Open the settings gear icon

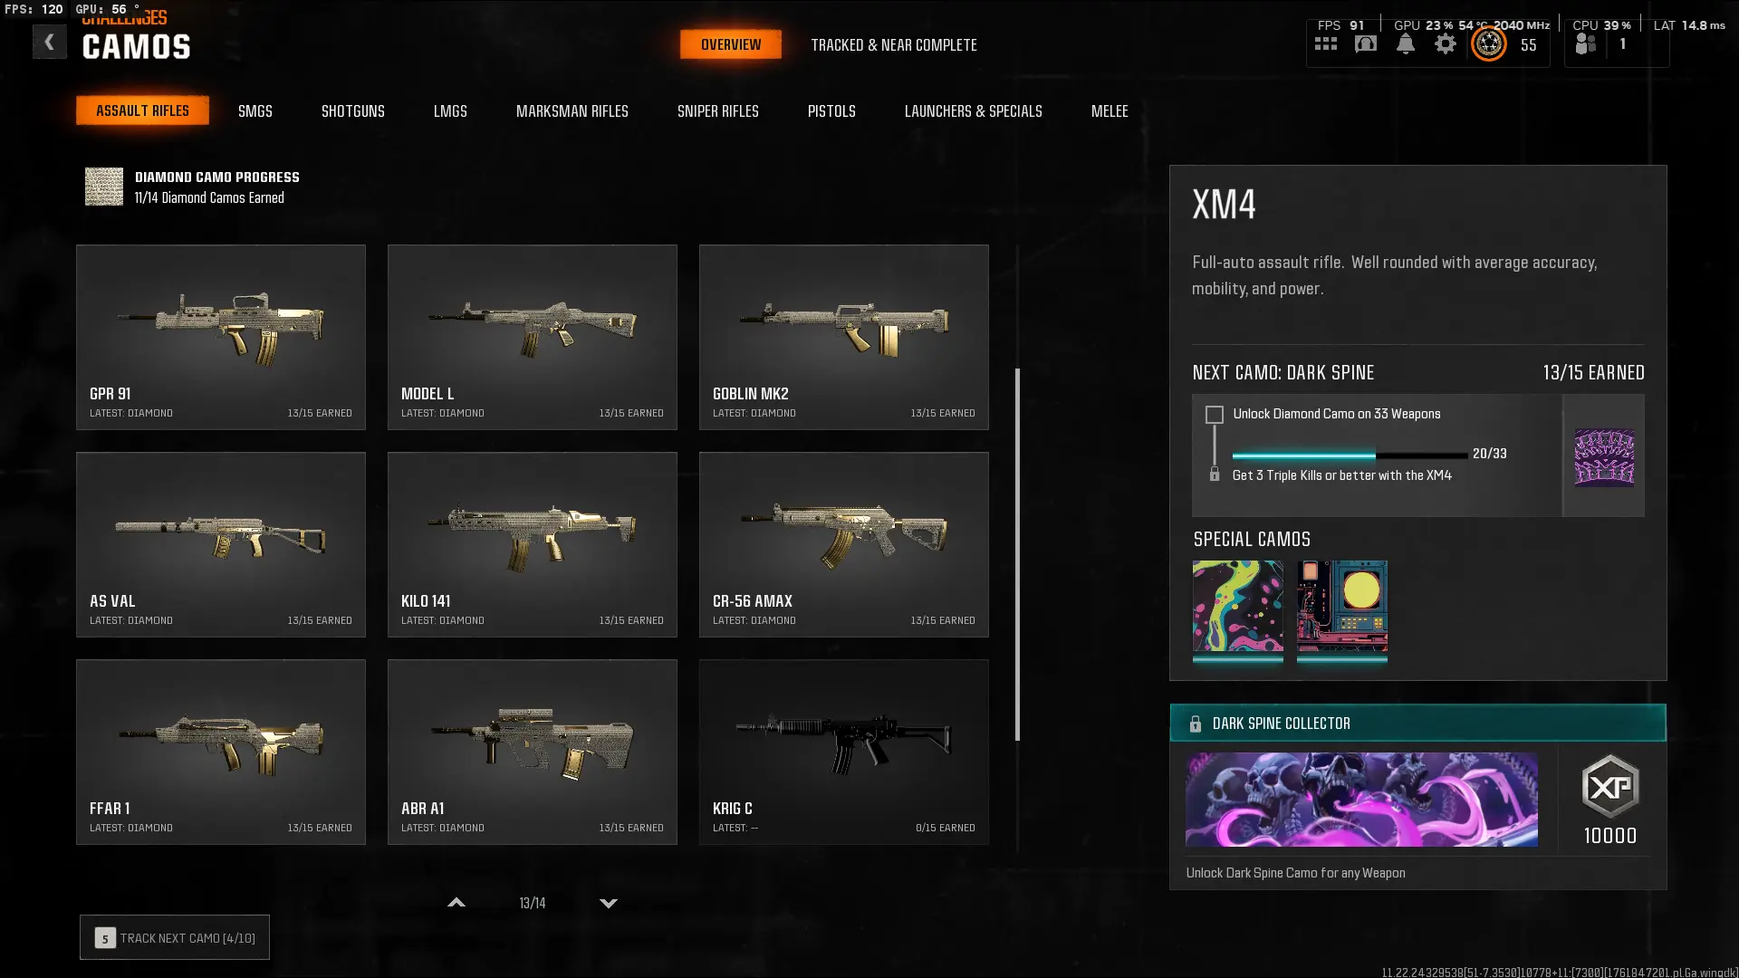(x=1446, y=43)
